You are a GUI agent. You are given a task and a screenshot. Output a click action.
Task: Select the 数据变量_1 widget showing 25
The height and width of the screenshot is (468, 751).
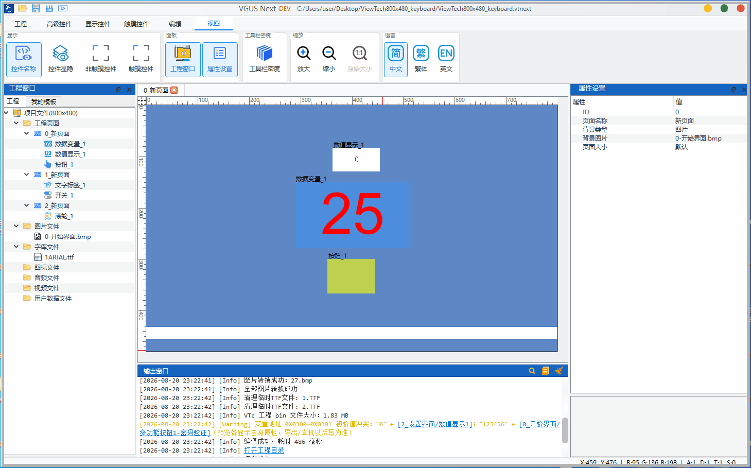[x=353, y=215]
